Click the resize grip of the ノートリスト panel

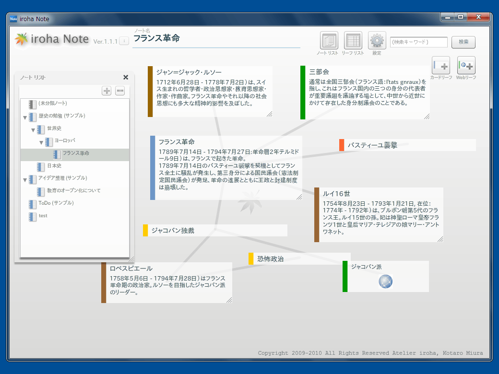point(131,259)
